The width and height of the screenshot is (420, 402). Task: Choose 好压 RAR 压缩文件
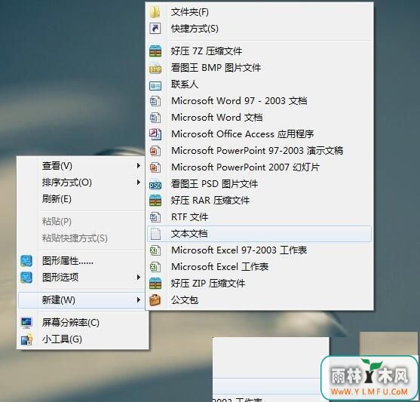pyautogui.click(x=210, y=201)
